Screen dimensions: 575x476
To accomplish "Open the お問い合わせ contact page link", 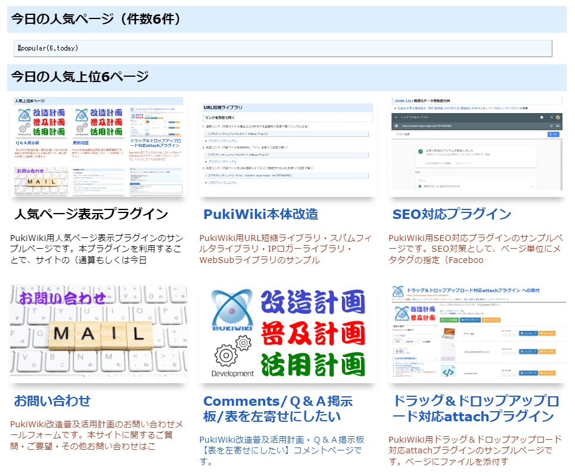I will coord(52,400).
